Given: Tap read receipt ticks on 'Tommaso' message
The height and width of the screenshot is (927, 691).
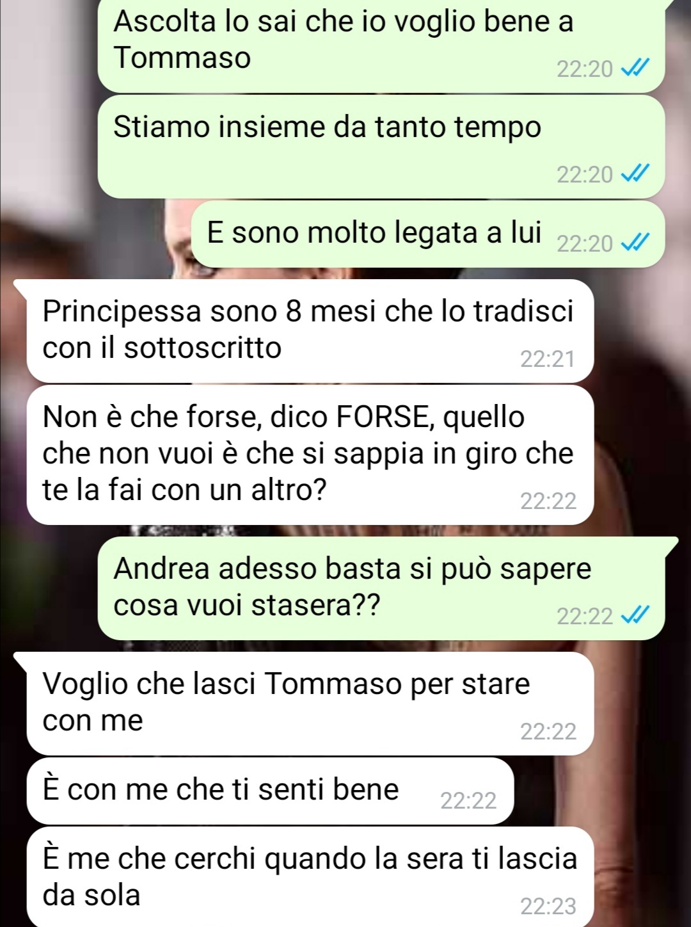Looking at the screenshot, I should [x=635, y=68].
